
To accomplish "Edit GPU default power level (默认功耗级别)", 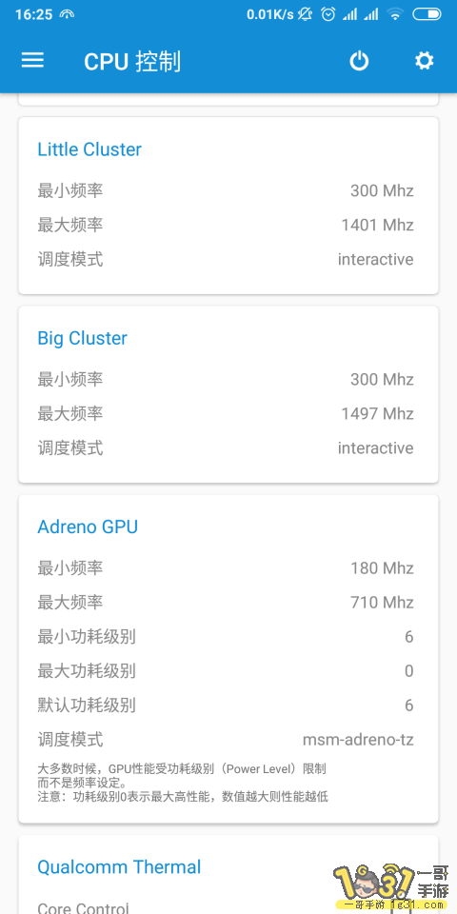I will [228, 705].
